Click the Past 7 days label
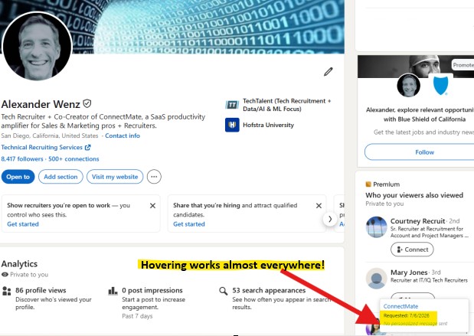474x336 pixels. click(x=137, y=316)
